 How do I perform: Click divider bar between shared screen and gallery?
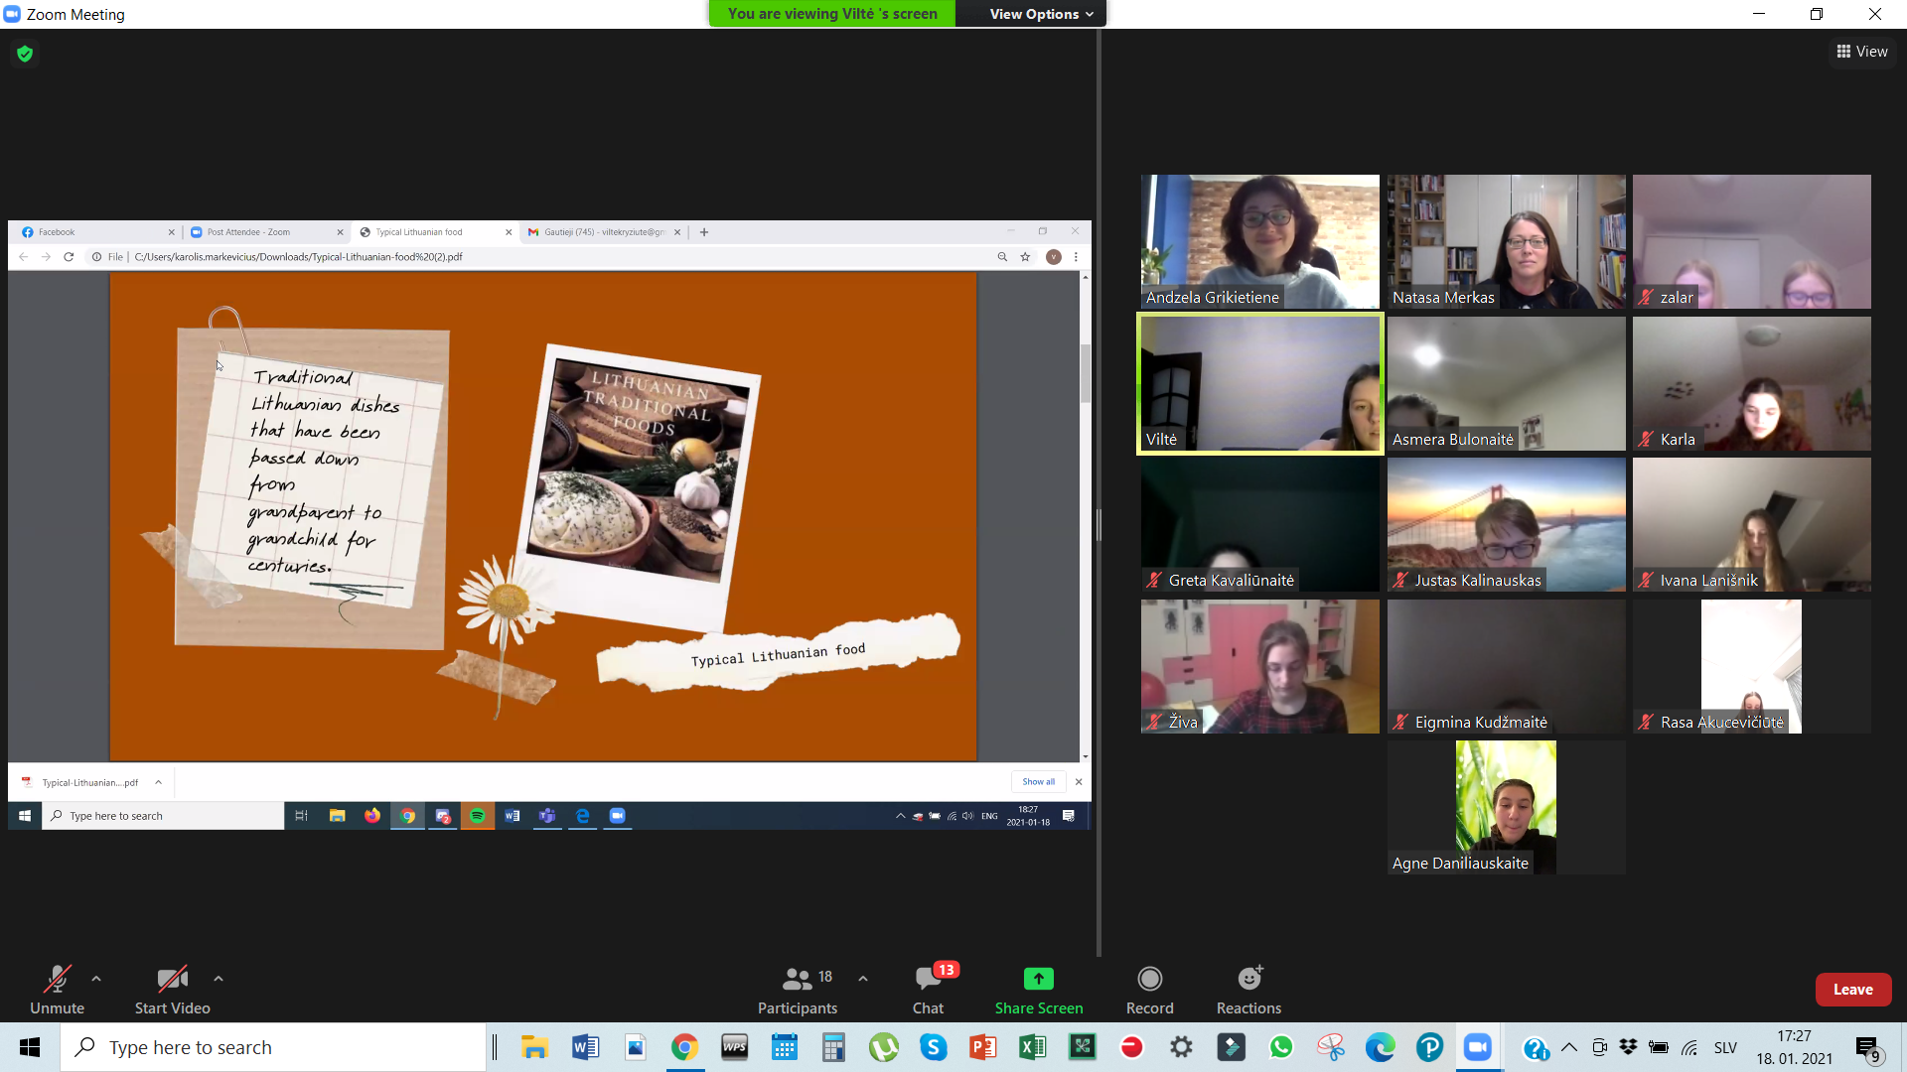click(1099, 524)
